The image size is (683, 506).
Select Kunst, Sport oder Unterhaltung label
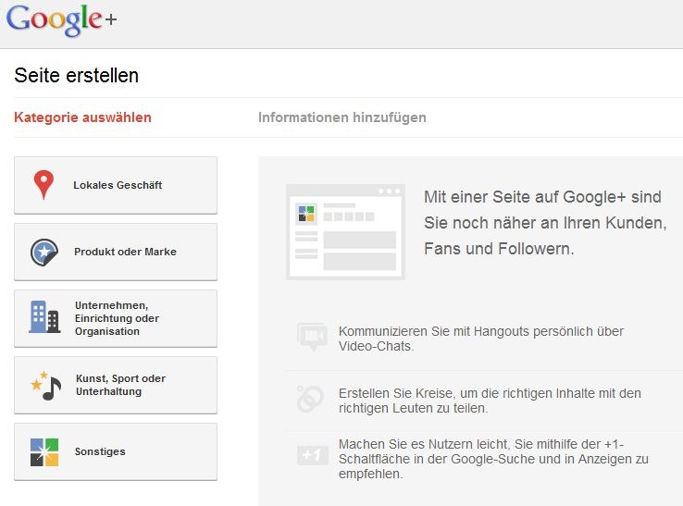120,385
